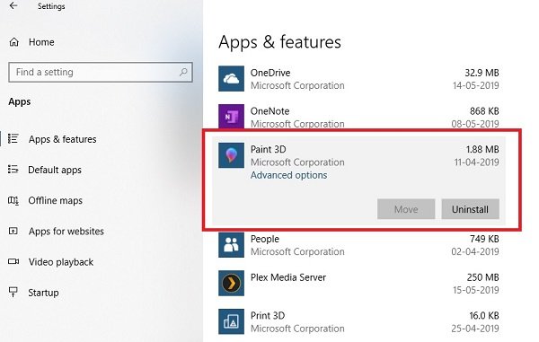
Task: Click the Paint 3D app icon
Action: (x=232, y=155)
